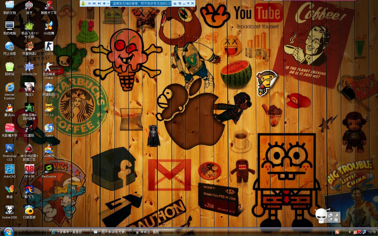Open the two-people tray icon

(x=355, y=232)
